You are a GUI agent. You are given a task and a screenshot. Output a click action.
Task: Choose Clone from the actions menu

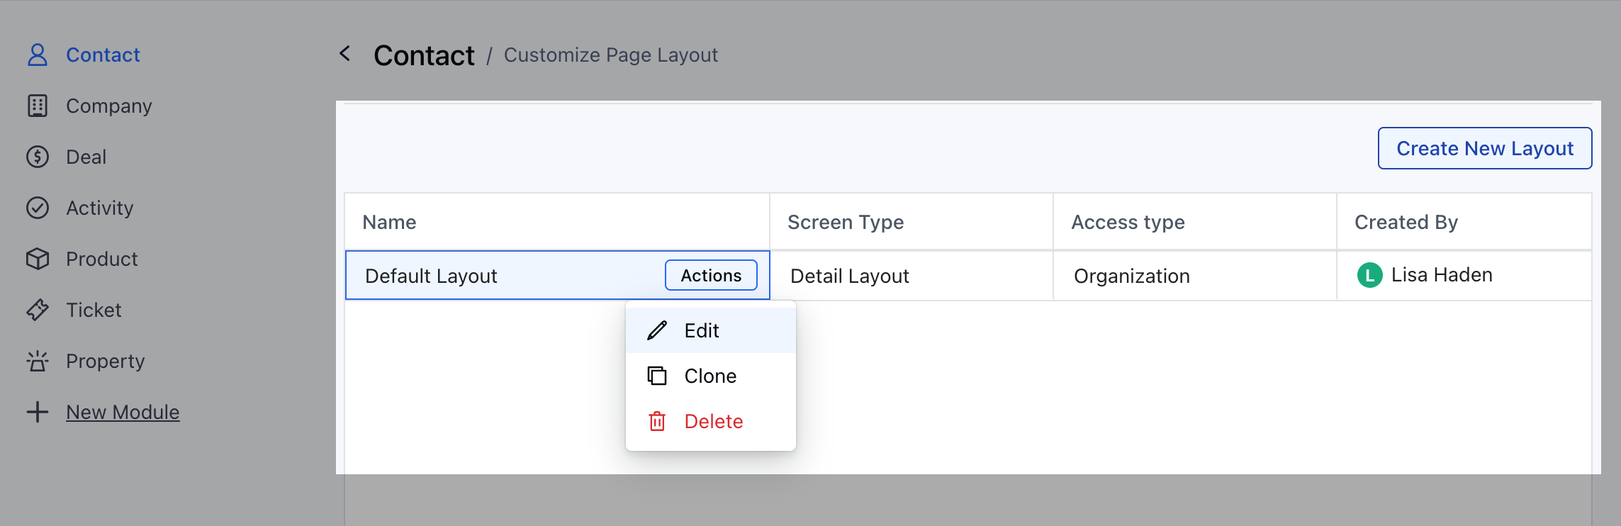tap(711, 376)
